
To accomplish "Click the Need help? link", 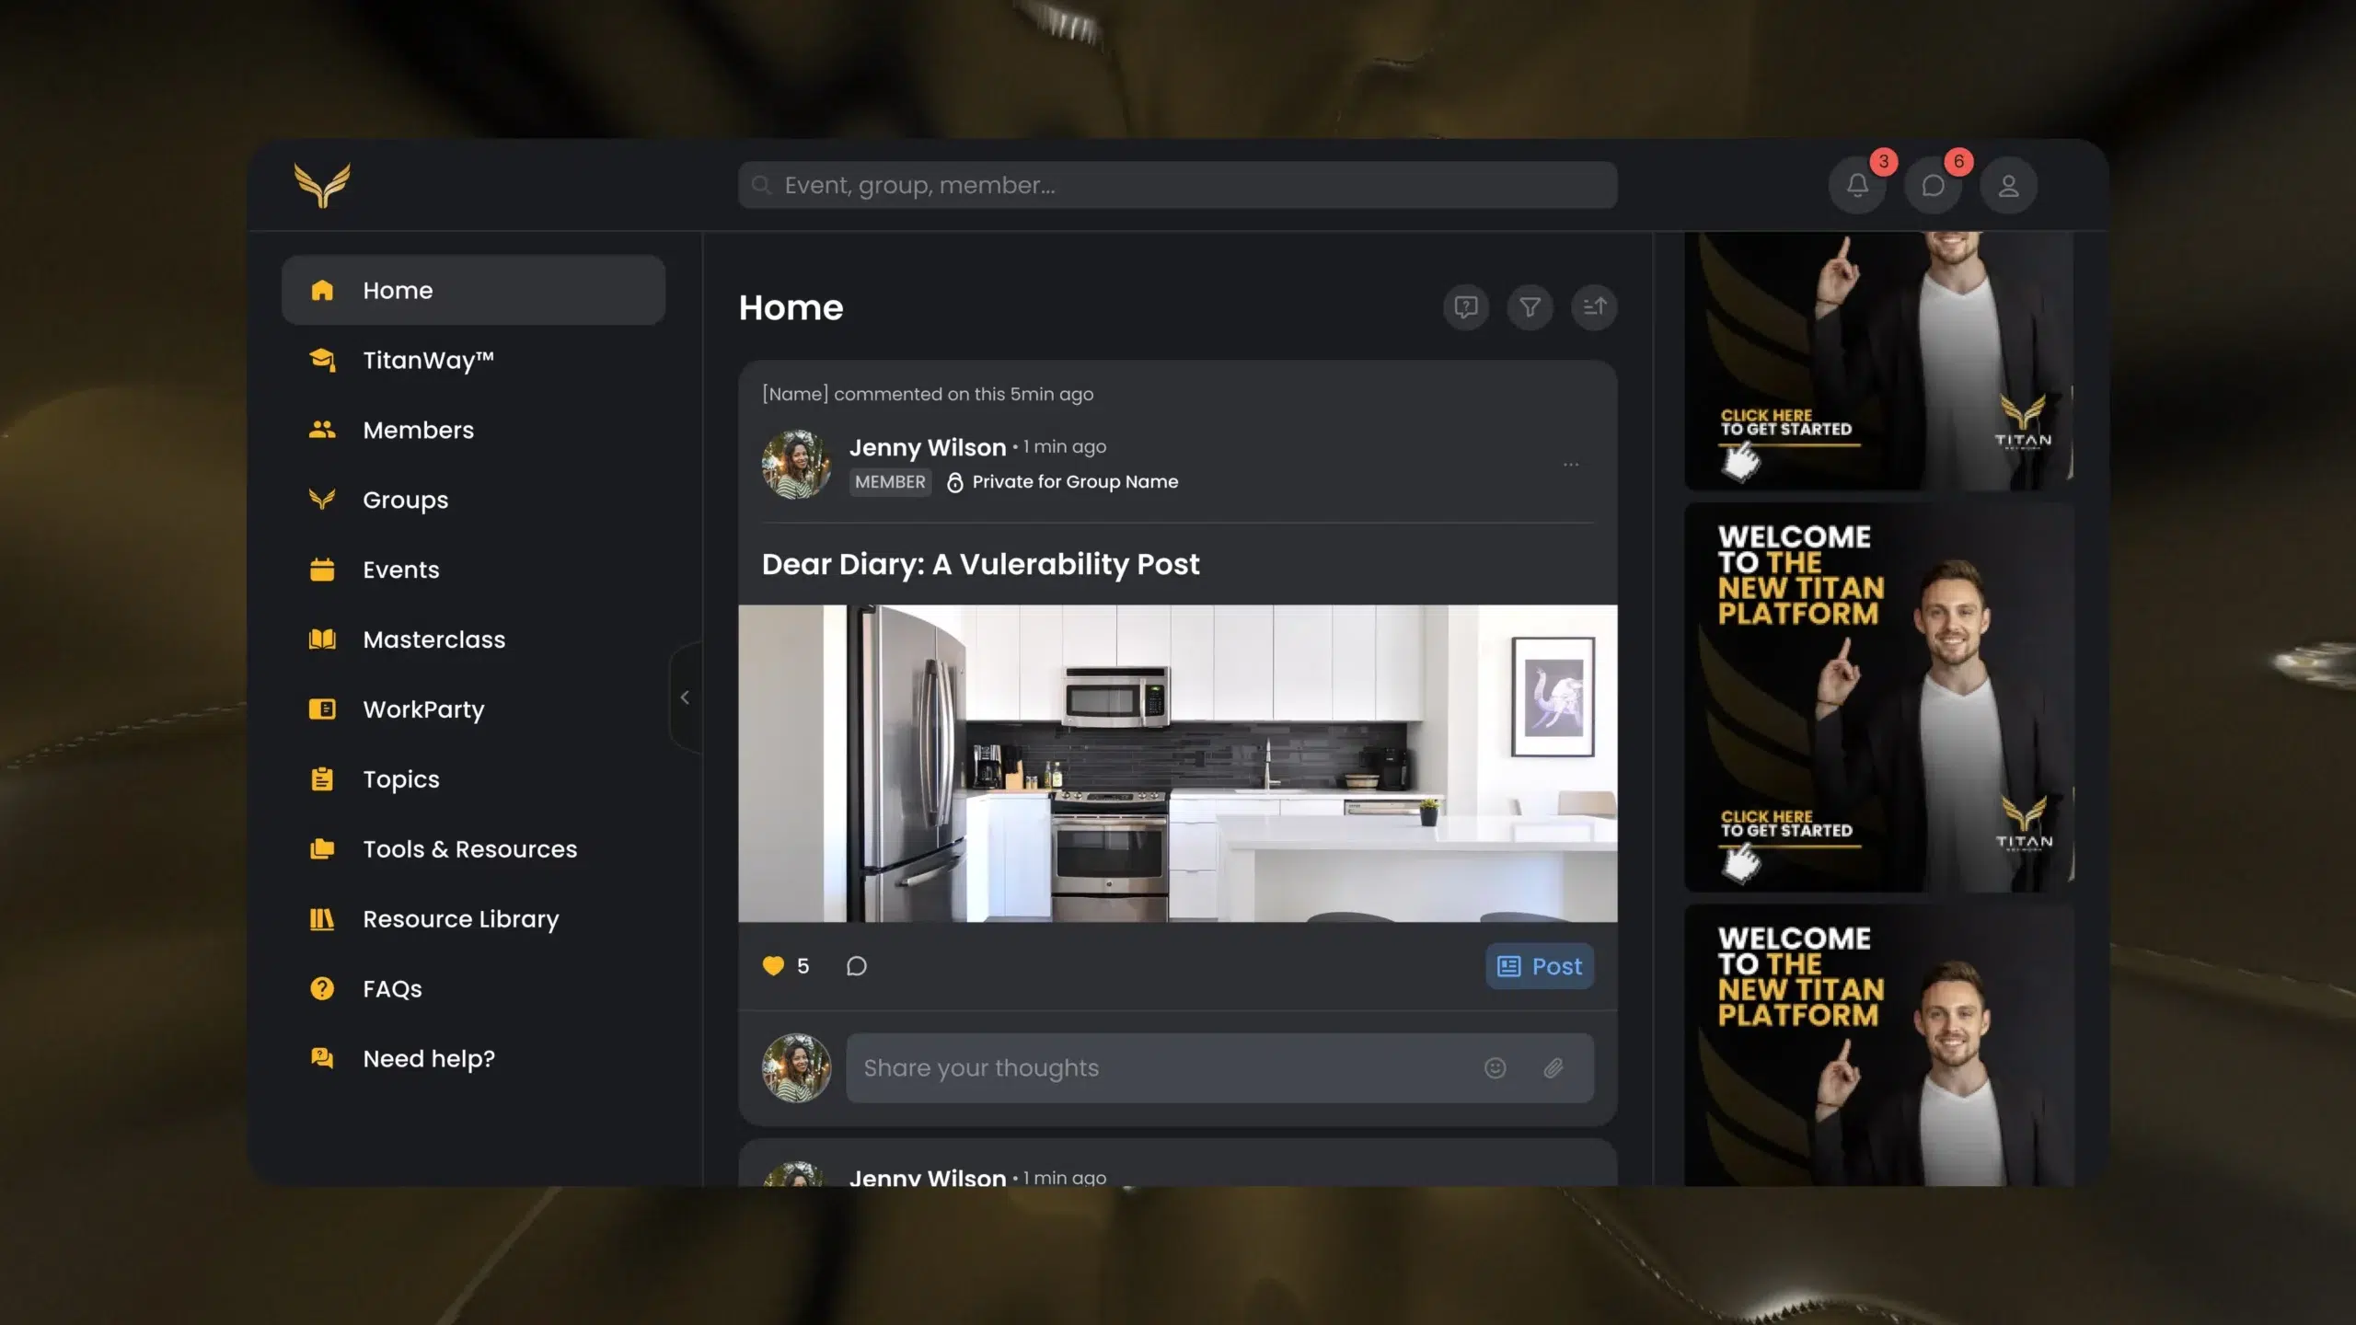I will coord(429,1058).
